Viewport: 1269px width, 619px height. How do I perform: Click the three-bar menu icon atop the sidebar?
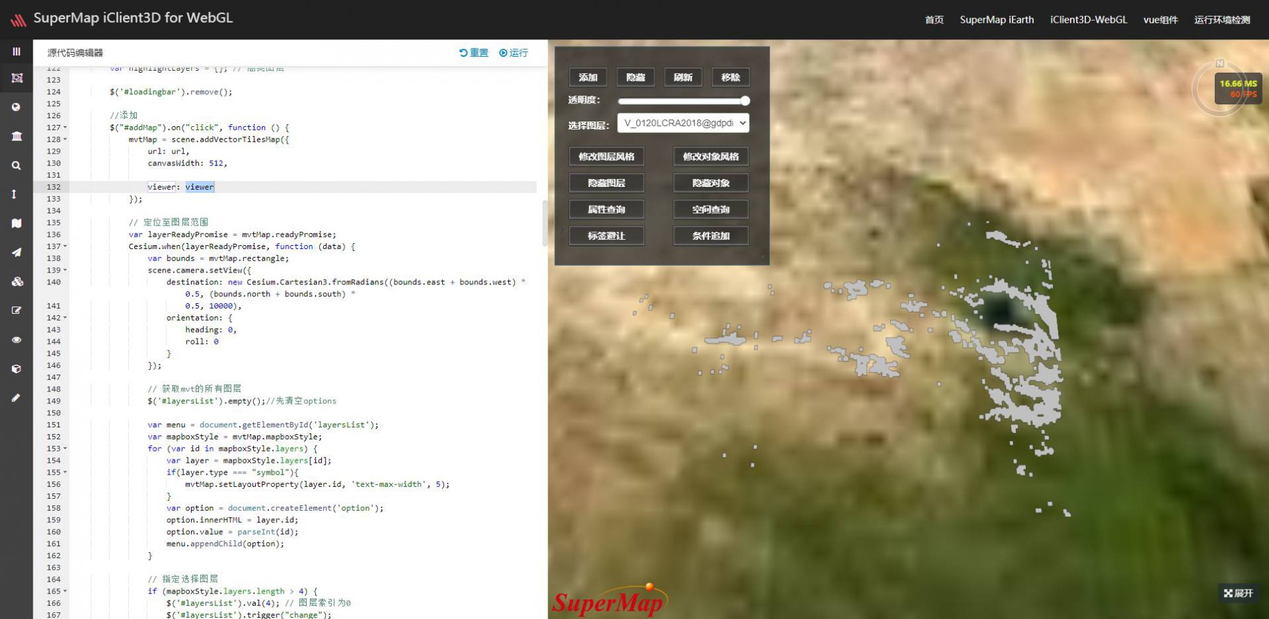17,51
